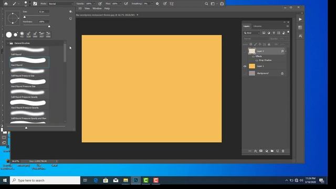Select the Hard Round brush
This screenshot has height=189, width=336.
[29, 62]
